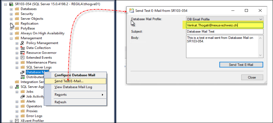Click the SQL Server Agent icon
273x123 pixels.
coord(17,87)
